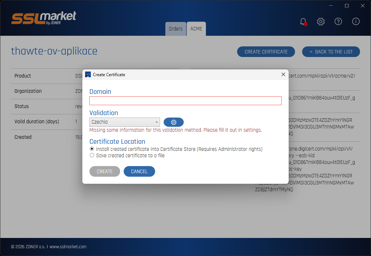Click the CREATE button in dialog
This screenshot has height=256, width=371.
point(105,171)
